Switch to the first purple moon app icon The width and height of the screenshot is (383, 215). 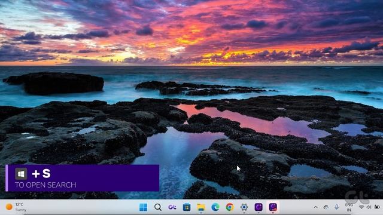pyautogui.click(x=259, y=207)
